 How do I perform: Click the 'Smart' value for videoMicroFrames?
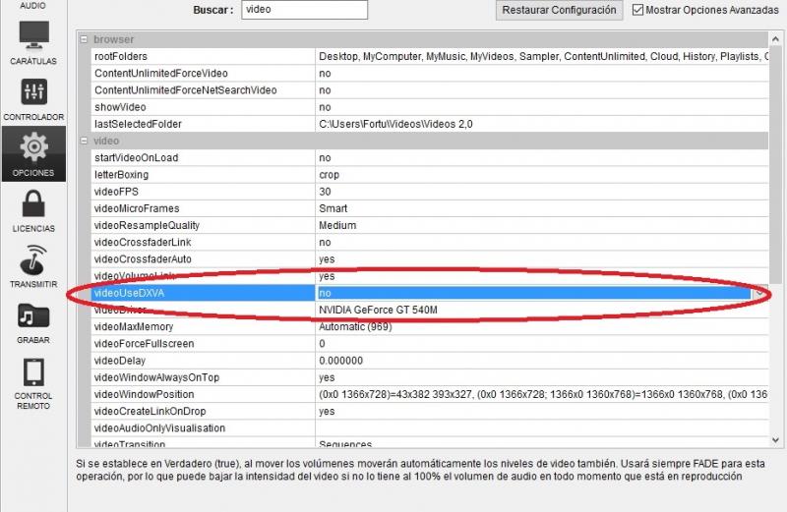[x=333, y=208]
